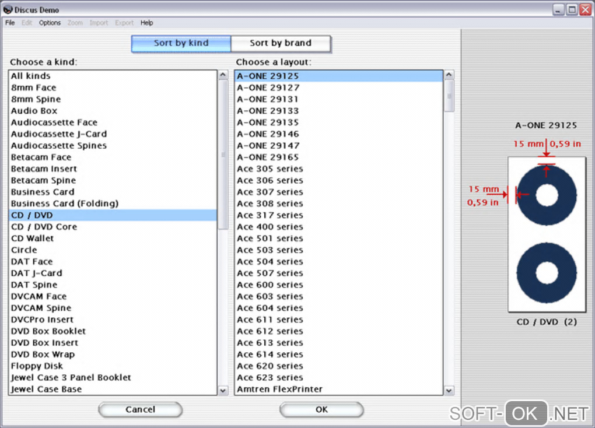Select 'Ace 600 series' layout

(339, 285)
